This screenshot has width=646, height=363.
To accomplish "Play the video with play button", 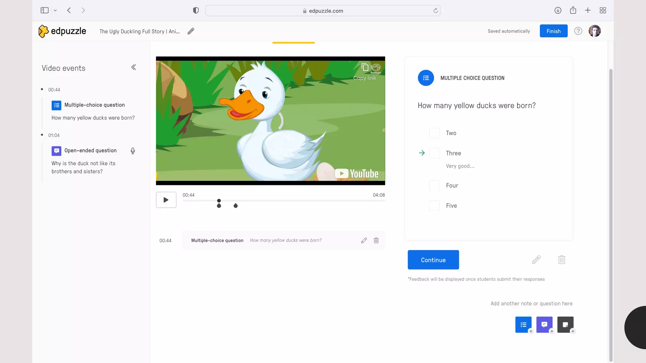I will pos(166,200).
